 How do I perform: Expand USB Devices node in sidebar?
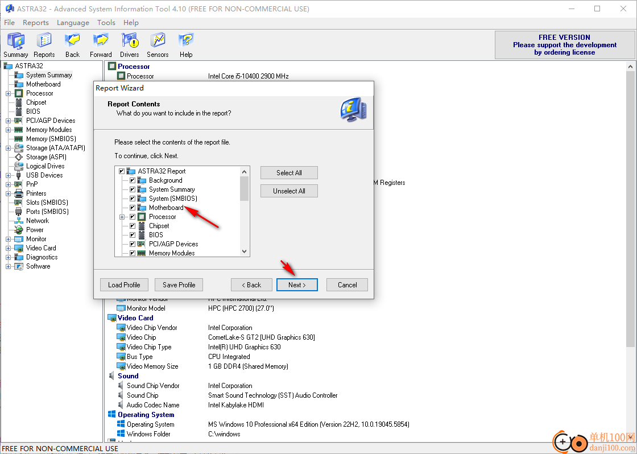pos(8,176)
